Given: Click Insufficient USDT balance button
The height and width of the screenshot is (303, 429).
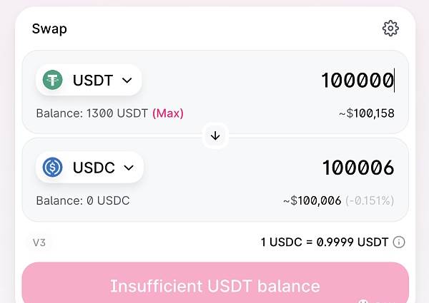Looking at the screenshot, I should point(215,282).
